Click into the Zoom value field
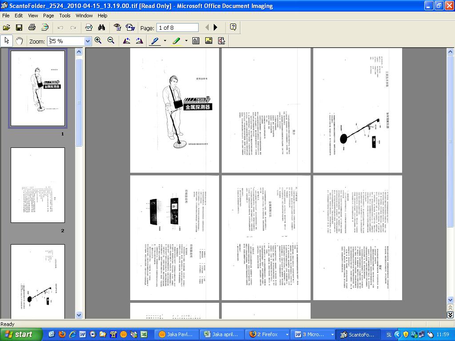The width and height of the screenshot is (455, 341). pos(66,41)
